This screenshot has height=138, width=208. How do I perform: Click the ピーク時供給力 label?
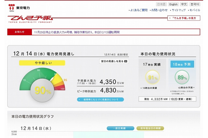tap(86, 91)
